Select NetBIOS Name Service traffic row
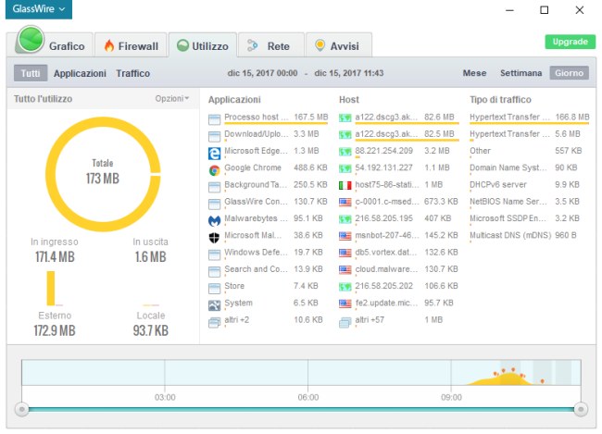Viewport: 602px width, 434px height. click(x=529, y=202)
